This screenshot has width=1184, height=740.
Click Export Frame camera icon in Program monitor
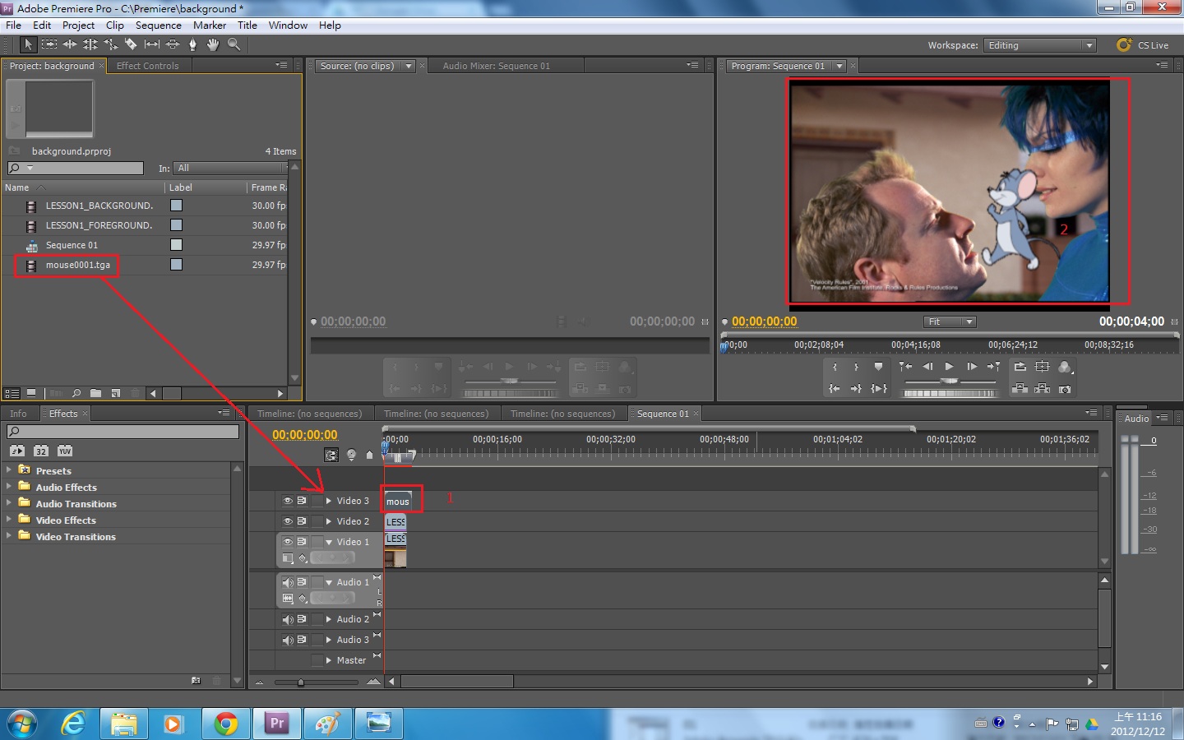[1065, 389]
